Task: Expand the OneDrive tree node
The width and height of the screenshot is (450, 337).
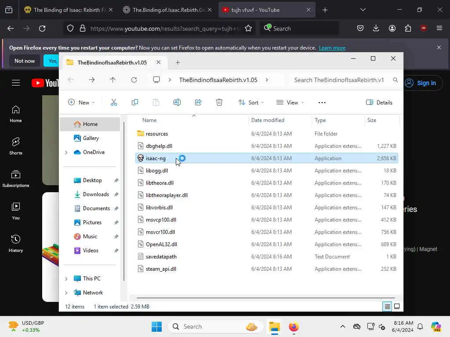Action: pos(66,152)
